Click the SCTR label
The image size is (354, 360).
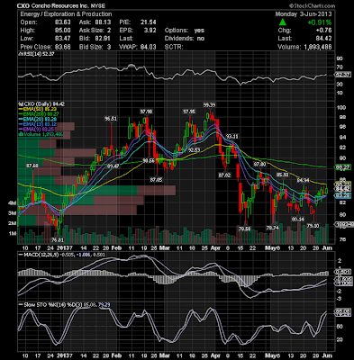point(174,47)
